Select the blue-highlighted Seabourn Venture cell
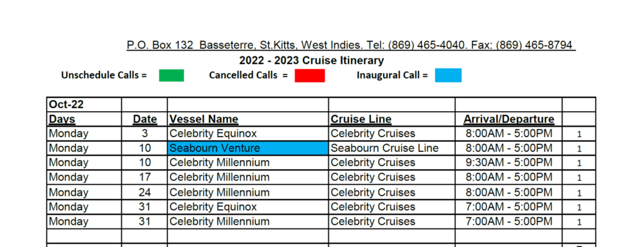The height and width of the screenshot is (247, 633). click(x=248, y=148)
